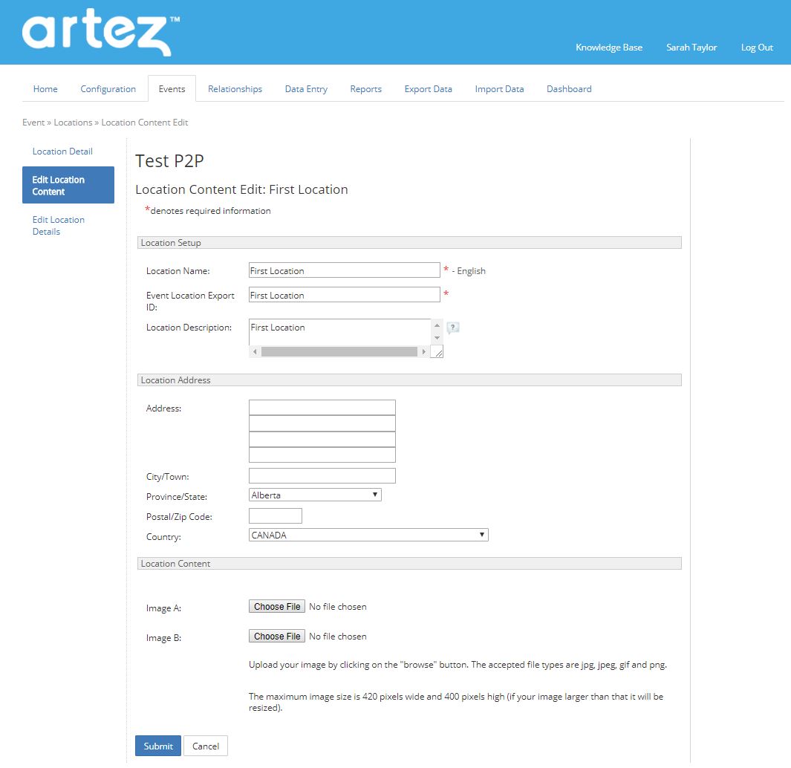Click the Sarah Taylor user link
Viewport: 791px width, 768px height.
coord(691,48)
